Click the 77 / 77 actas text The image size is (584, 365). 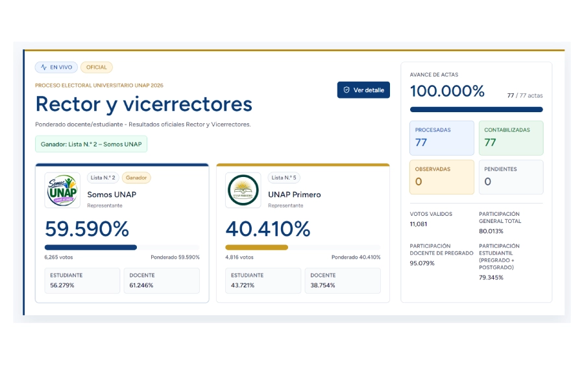tap(525, 95)
